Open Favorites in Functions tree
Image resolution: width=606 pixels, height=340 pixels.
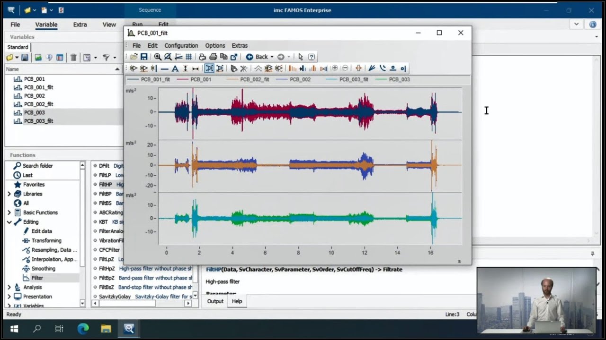pyautogui.click(x=34, y=185)
